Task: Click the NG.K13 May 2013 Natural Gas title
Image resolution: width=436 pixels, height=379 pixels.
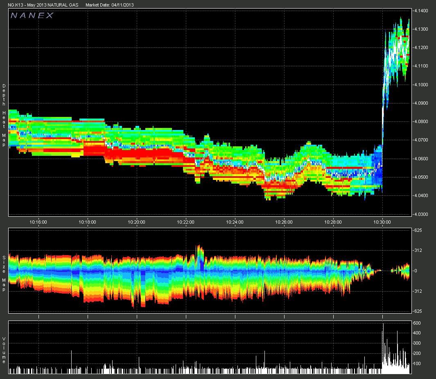Action: coord(43,5)
